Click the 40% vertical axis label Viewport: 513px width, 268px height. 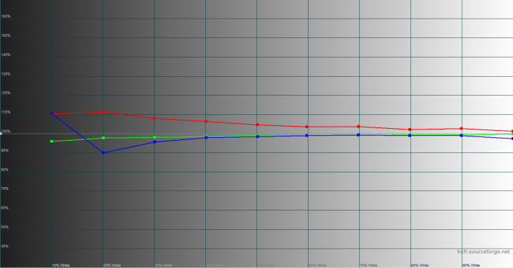pyautogui.click(x=5, y=246)
